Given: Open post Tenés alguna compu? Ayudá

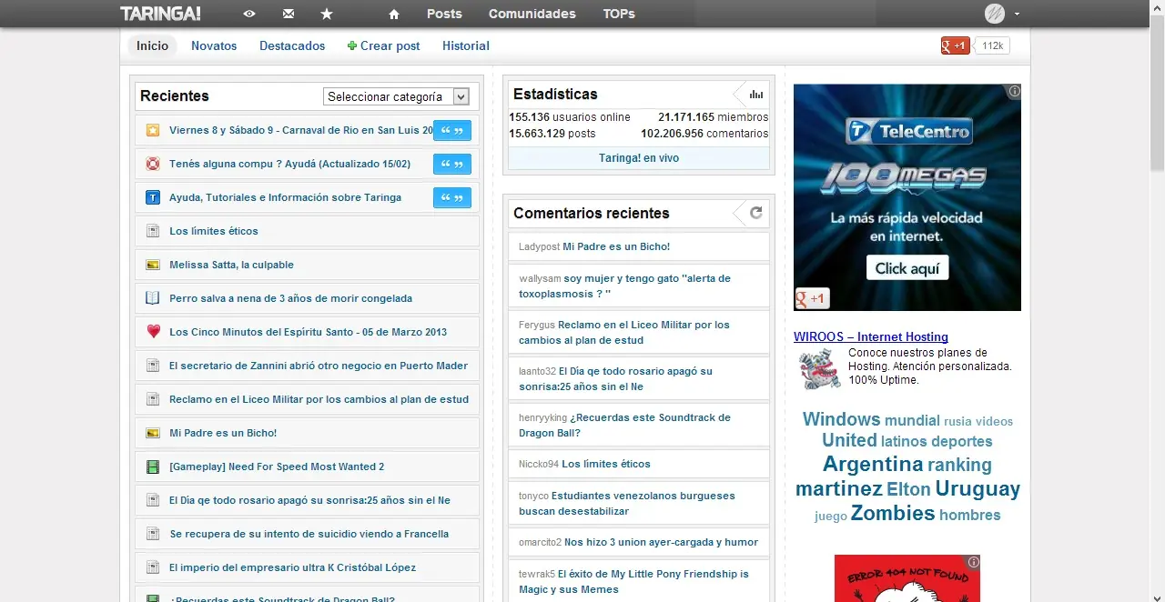Looking at the screenshot, I should [x=289, y=164].
